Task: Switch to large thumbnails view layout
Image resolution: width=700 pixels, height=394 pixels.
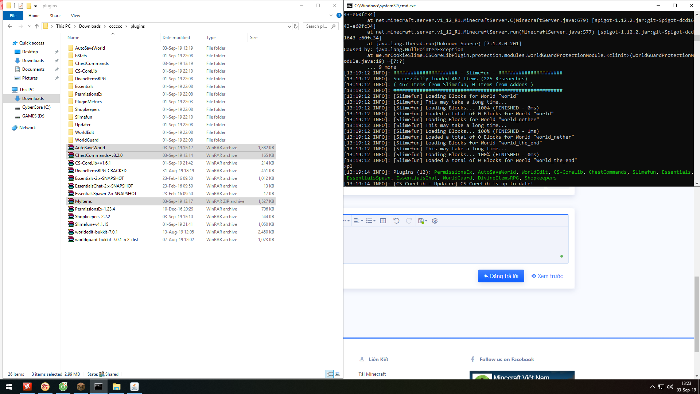Action: point(338,374)
